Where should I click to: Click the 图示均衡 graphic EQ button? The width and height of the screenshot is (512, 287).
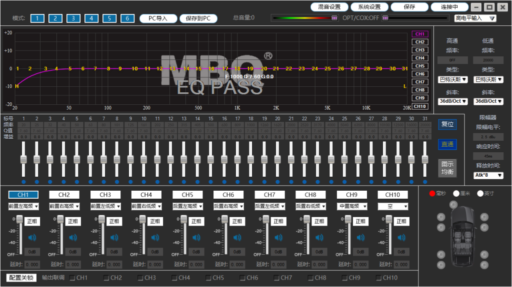[447, 168]
